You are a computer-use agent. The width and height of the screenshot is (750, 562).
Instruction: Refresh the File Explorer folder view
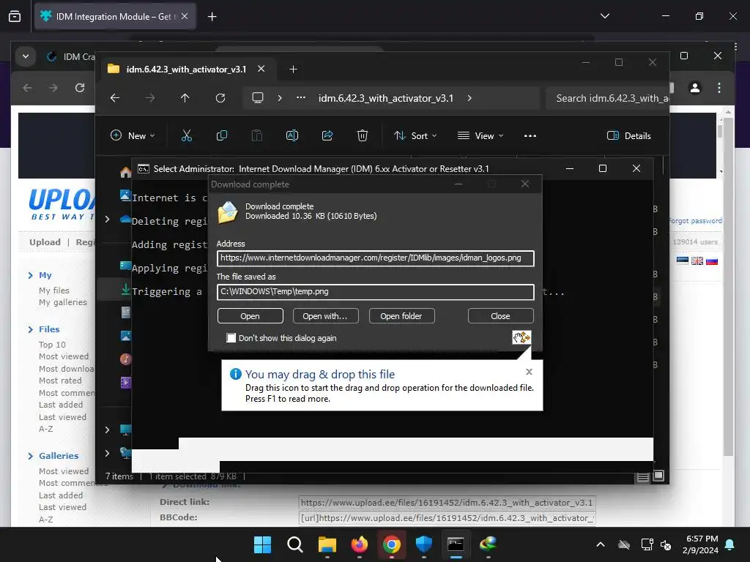coord(220,98)
